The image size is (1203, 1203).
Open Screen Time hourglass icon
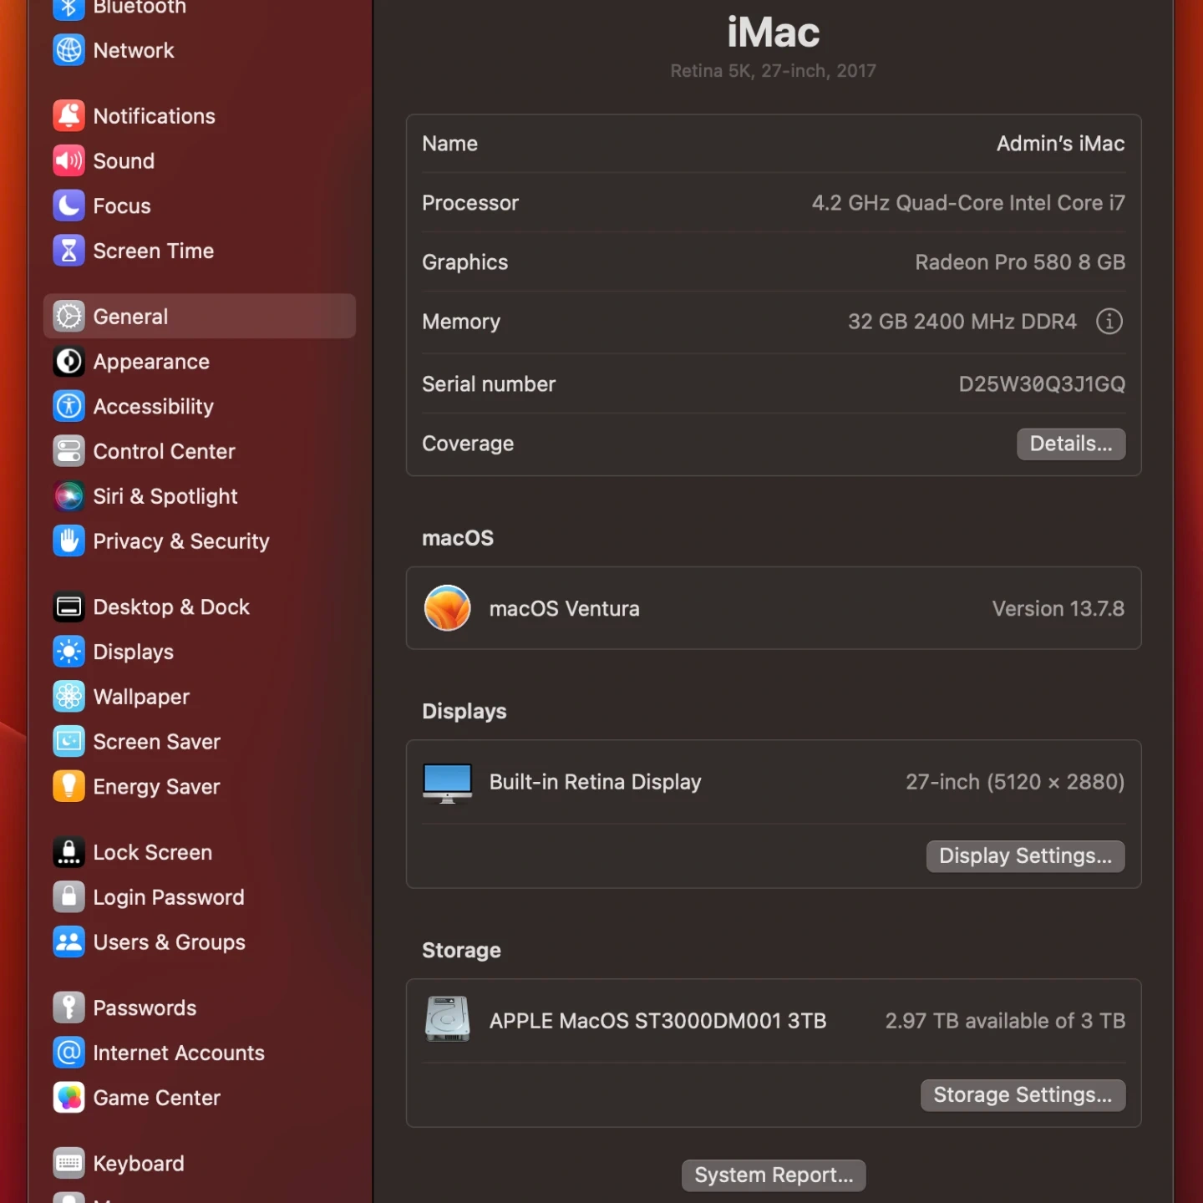pyautogui.click(x=69, y=251)
